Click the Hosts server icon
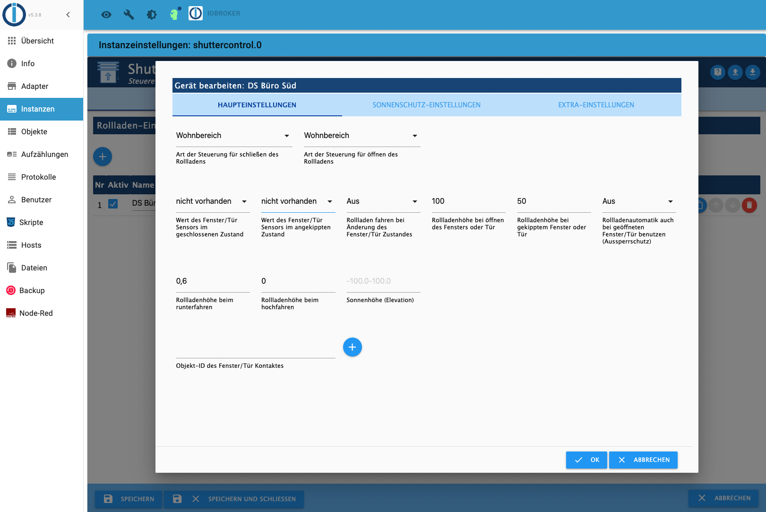The height and width of the screenshot is (512, 766). (x=12, y=245)
